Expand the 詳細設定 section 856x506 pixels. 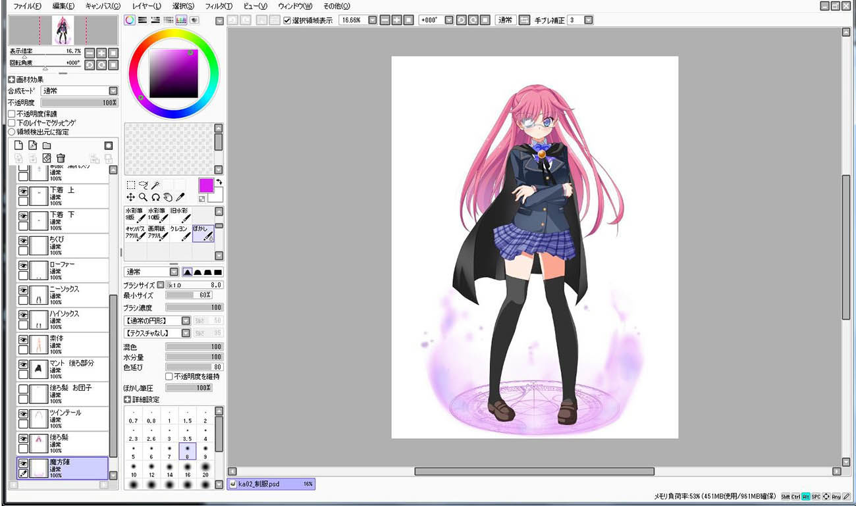[128, 399]
